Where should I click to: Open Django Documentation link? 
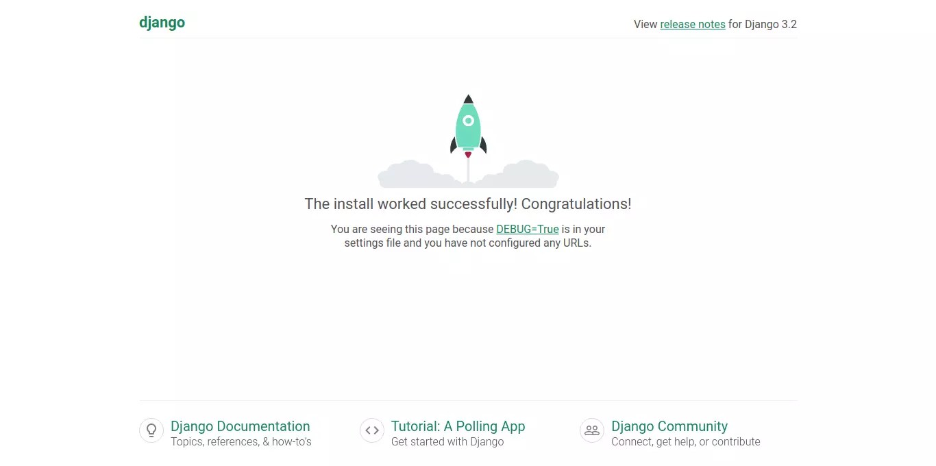[x=241, y=426]
